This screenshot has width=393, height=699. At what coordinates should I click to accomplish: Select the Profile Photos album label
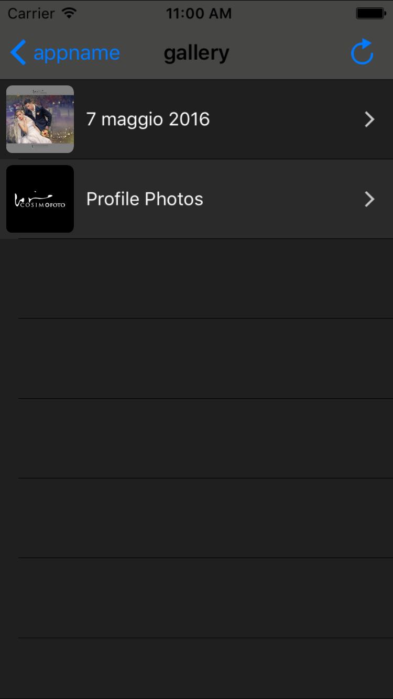click(x=145, y=199)
